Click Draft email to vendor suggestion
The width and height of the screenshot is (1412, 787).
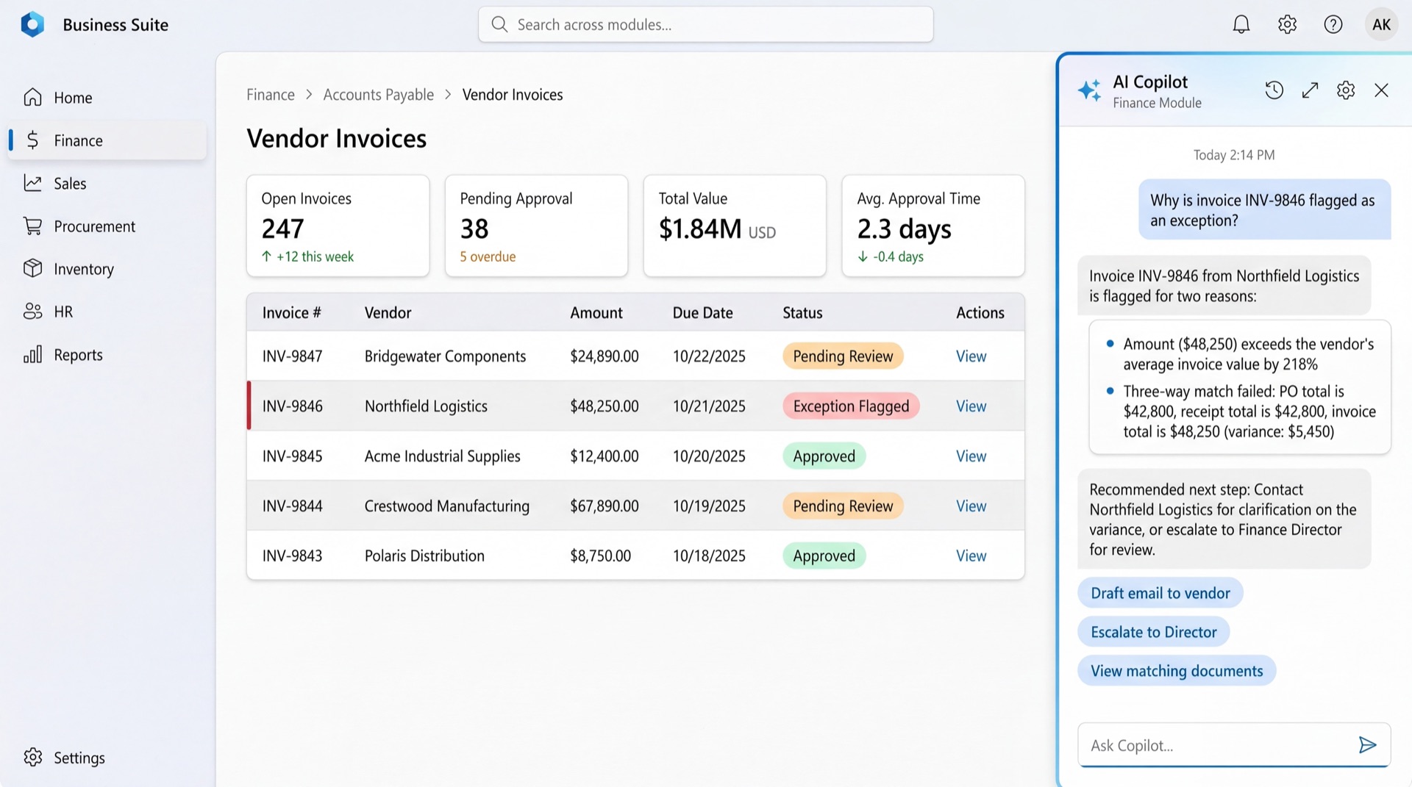coord(1160,593)
